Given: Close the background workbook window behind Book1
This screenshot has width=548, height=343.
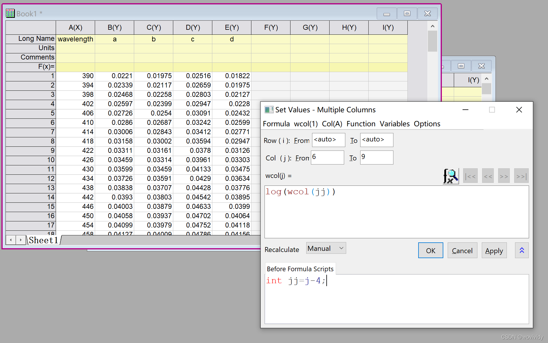Looking at the screenshot, I should coord(481,66).
